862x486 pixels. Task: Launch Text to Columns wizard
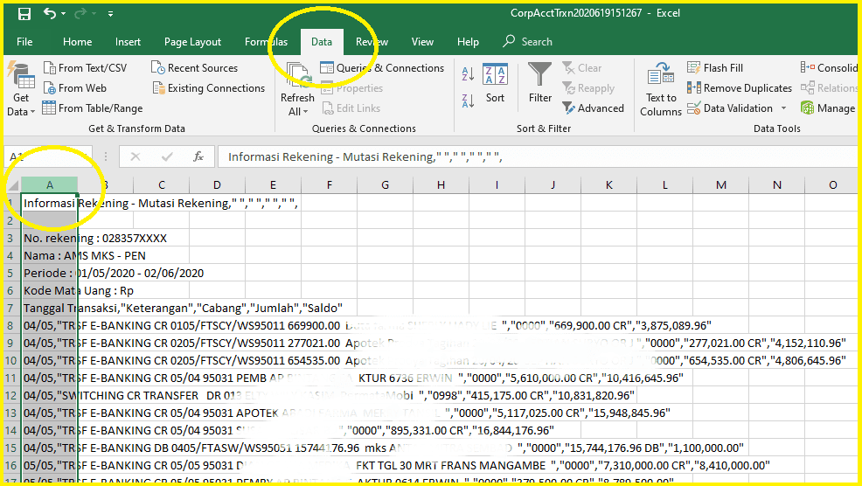click(x=661, y=89)
